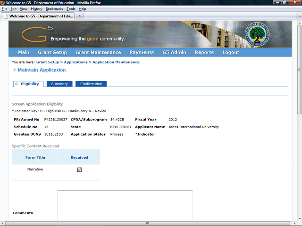Image resolution: width=302 pixels, height=226 pixels.
Task: Open the Help menu
Action: 82,9
